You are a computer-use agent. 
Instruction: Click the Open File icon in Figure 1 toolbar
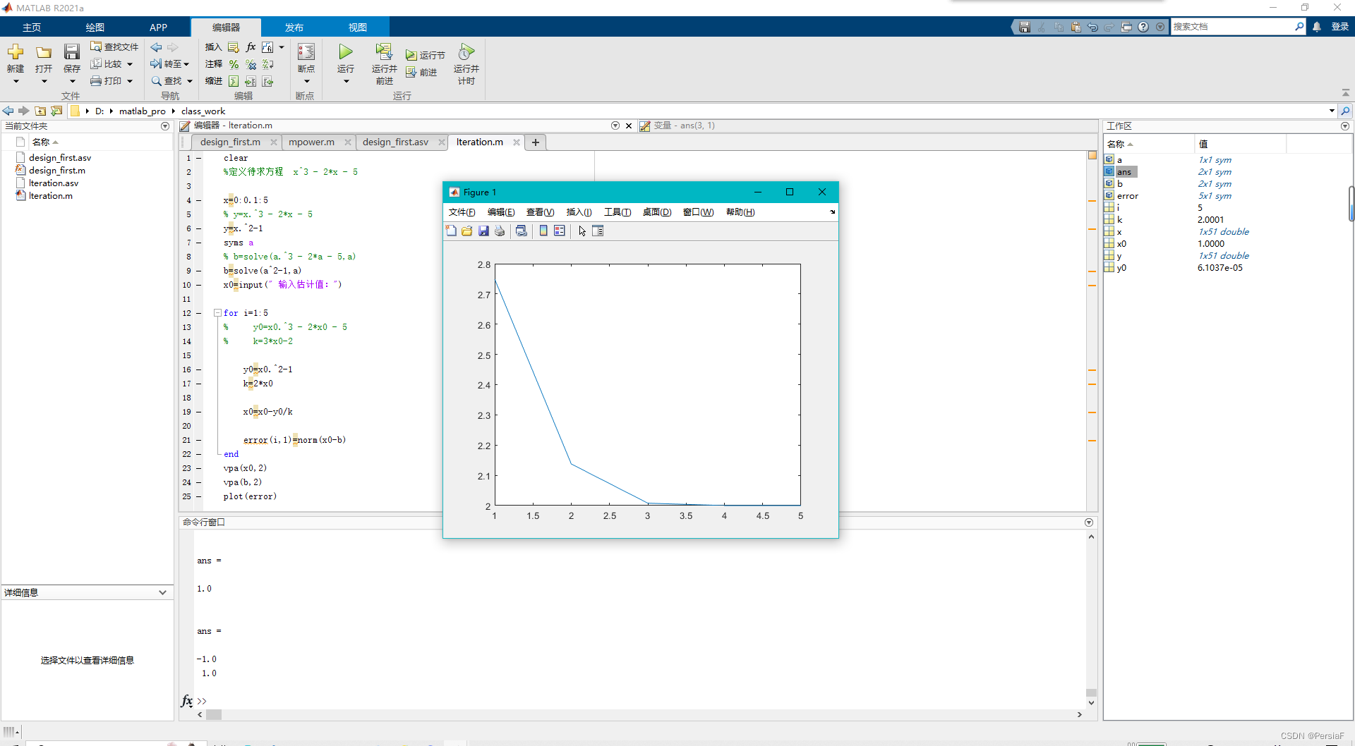(467, 231)
